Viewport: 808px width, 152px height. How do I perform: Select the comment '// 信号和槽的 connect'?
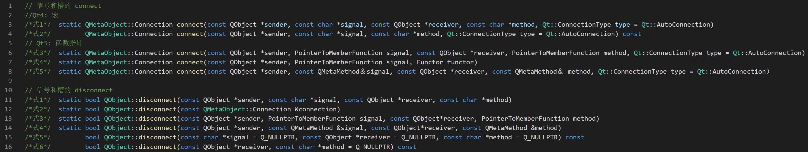(63, 6)
